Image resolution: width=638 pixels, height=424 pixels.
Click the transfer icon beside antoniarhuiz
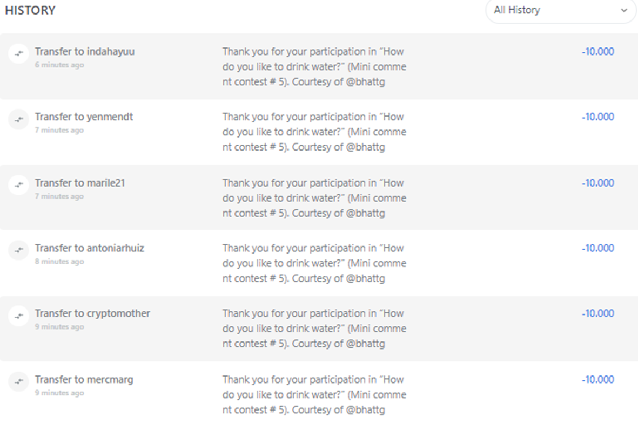point(19,250)
